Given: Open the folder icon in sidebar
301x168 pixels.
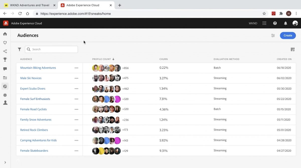Looking at the screenshot, I should tap(5, 78).
